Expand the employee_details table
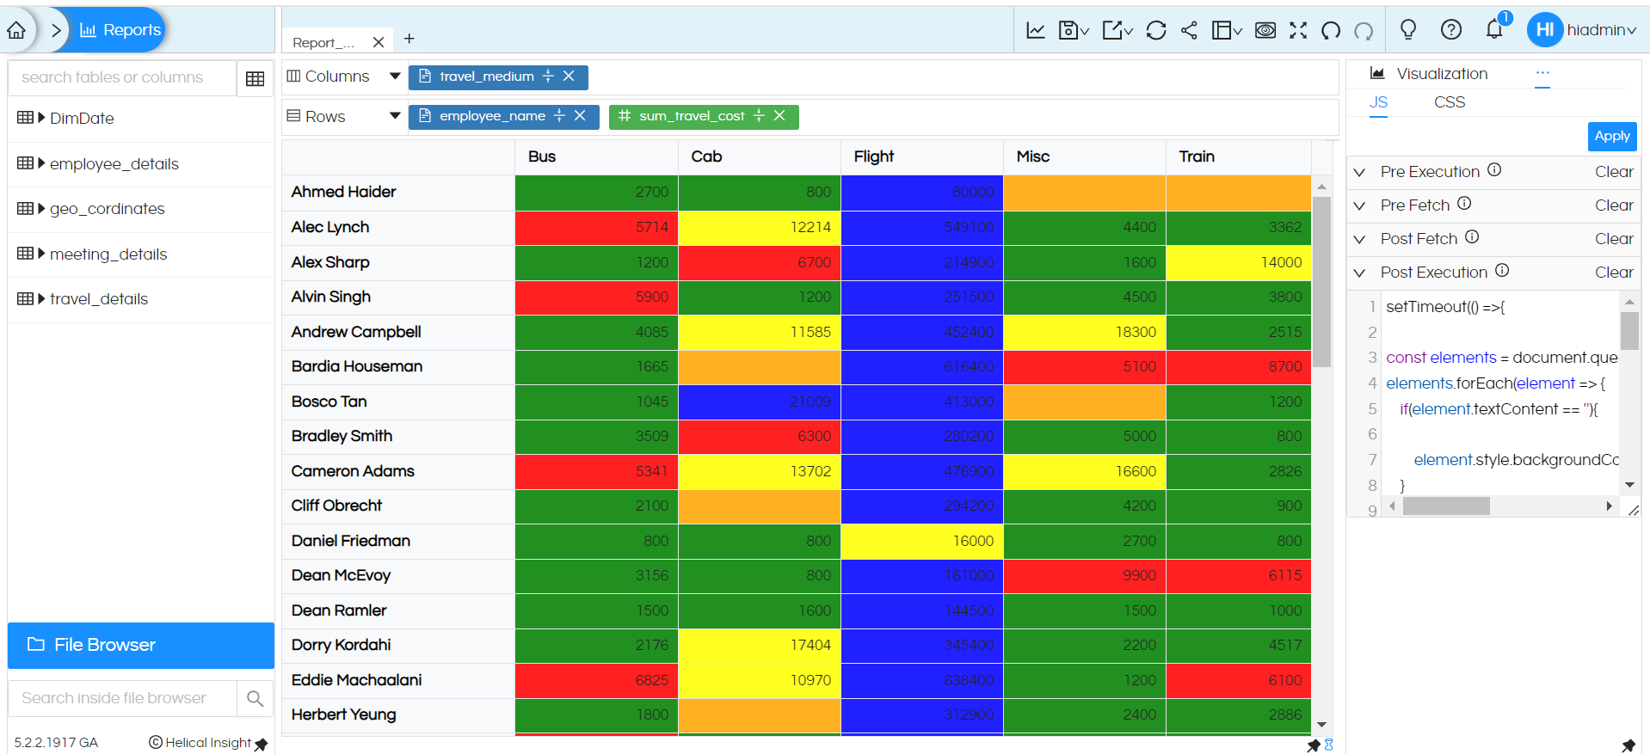 [x=41, y=163]
